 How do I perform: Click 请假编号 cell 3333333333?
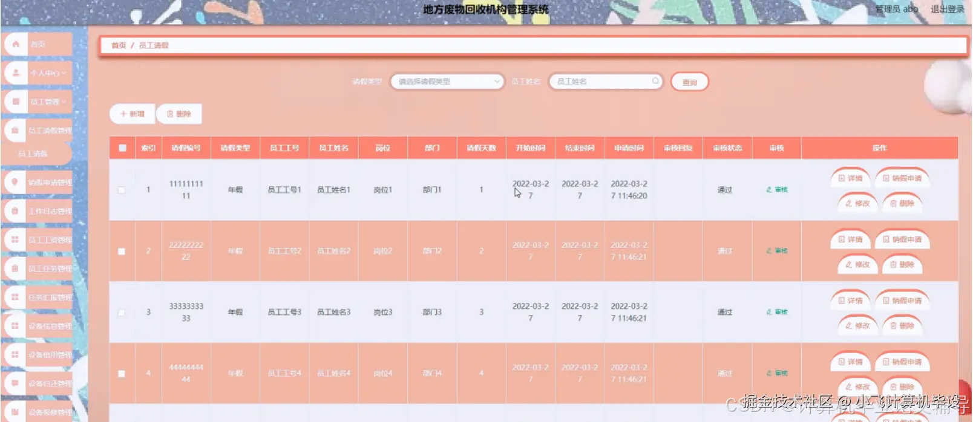coord(186,312)
